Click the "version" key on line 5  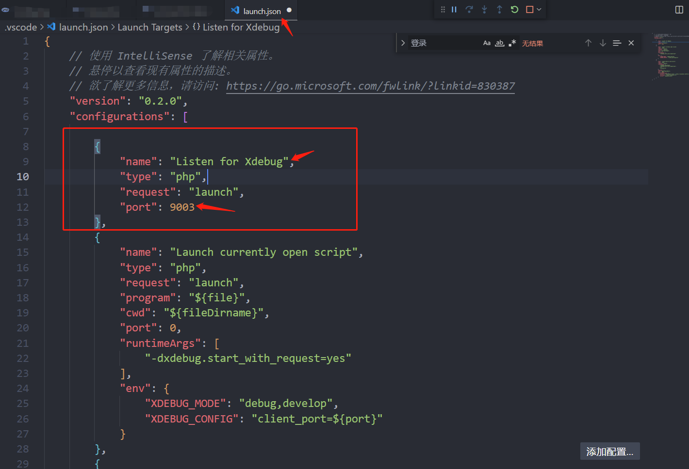click(x=98, y=101)
